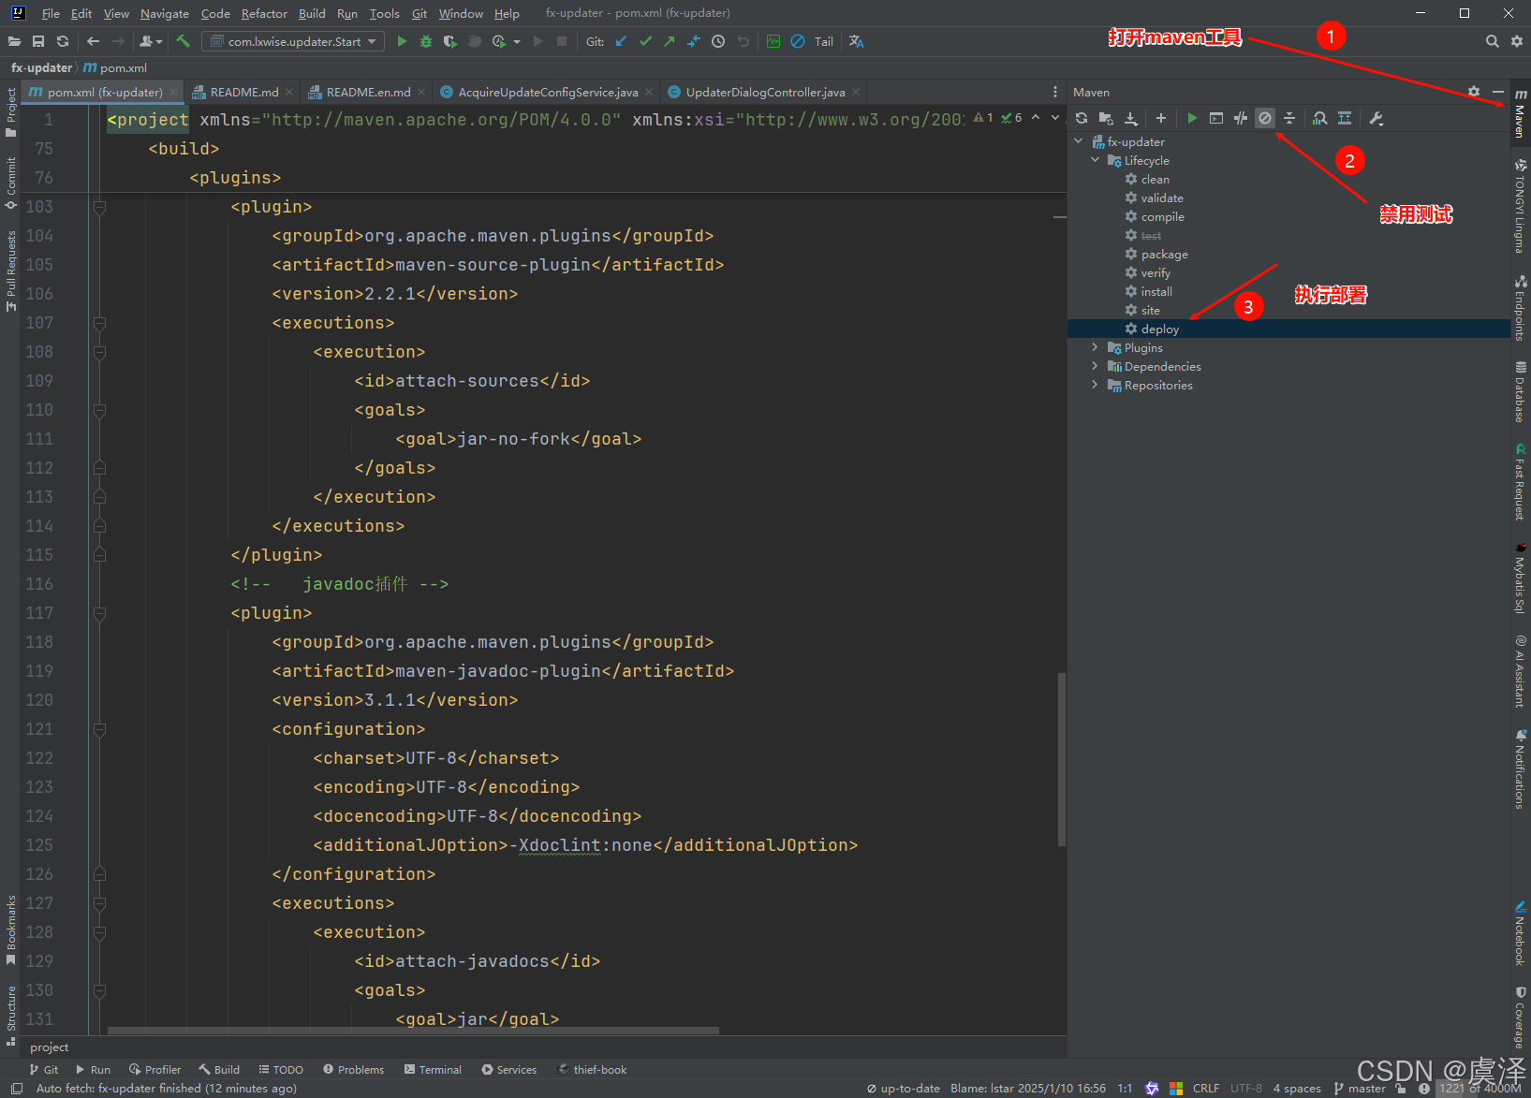Click the master git branch widget
Screen dimensions: 1531x1098
pos(1360,1088)
